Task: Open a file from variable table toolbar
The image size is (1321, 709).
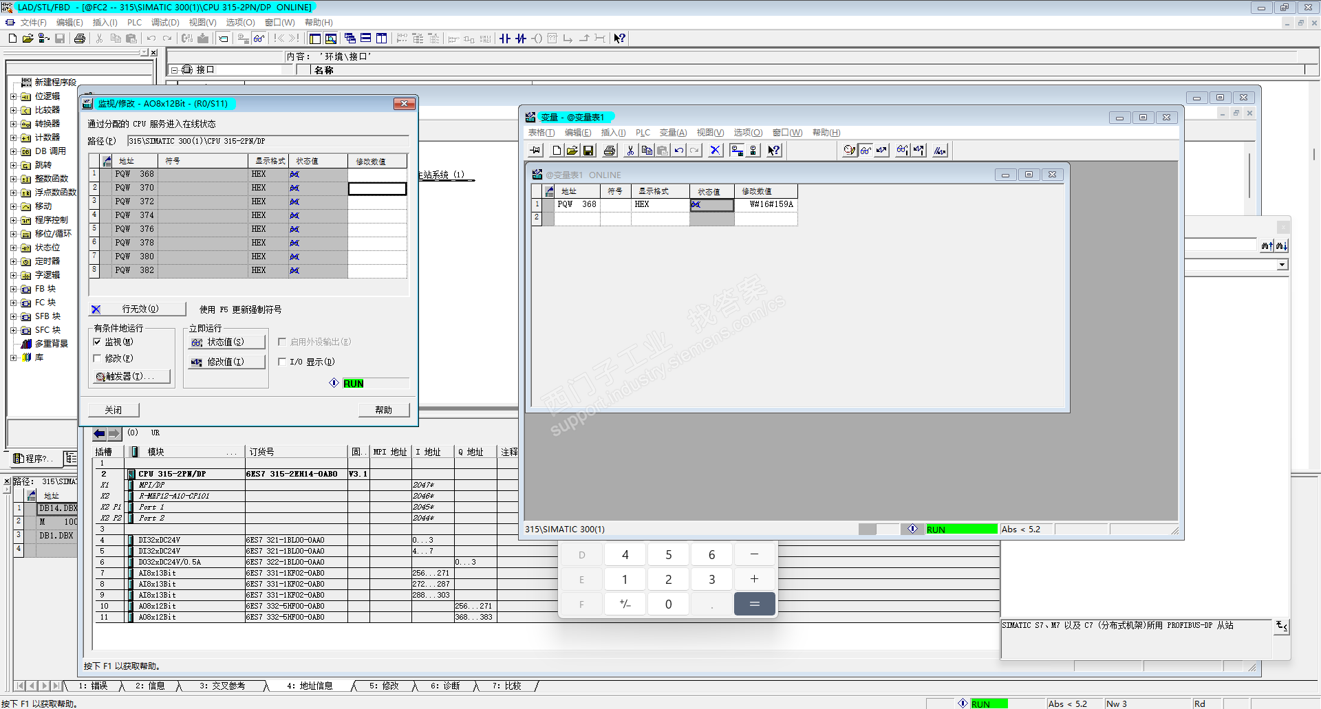Action: (x=572, y=151)
